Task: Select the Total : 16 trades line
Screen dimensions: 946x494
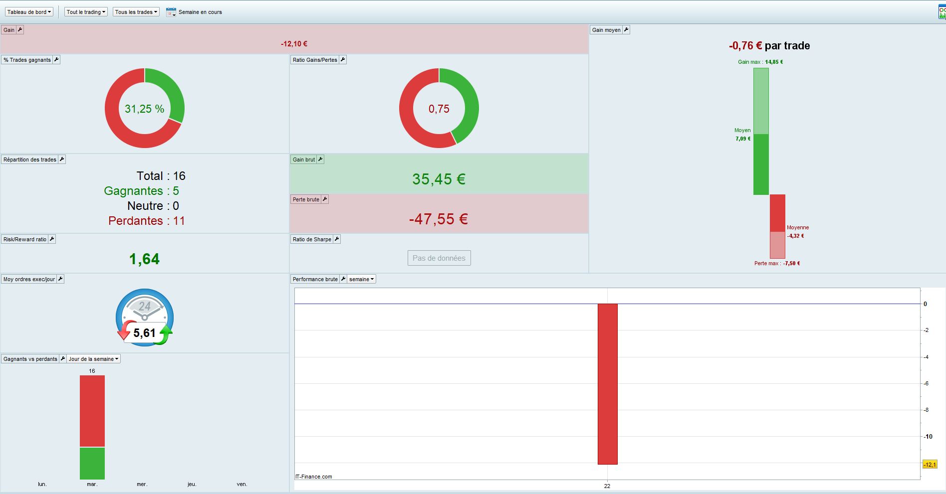Action: [x=161, y=176]
